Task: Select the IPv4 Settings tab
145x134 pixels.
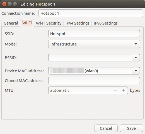Action: pos(78,23)
